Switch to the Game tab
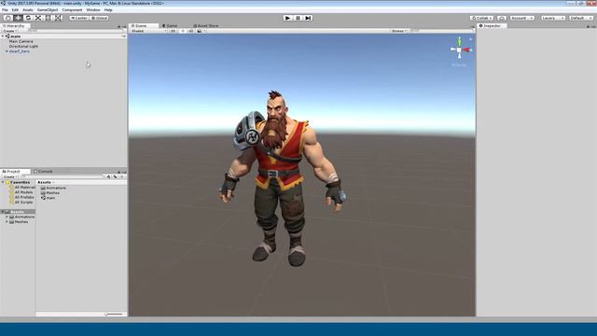 tap(170, 26)
